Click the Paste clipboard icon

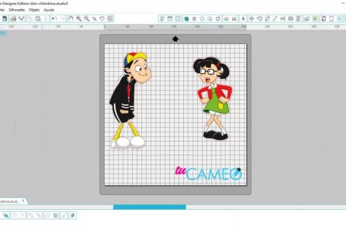coord(37,19)
